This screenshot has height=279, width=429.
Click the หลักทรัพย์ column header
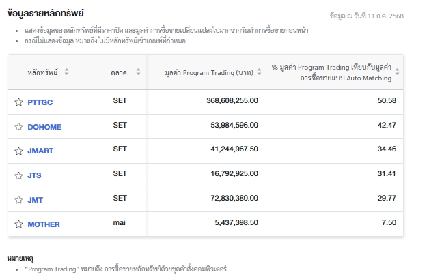(42, 72)
